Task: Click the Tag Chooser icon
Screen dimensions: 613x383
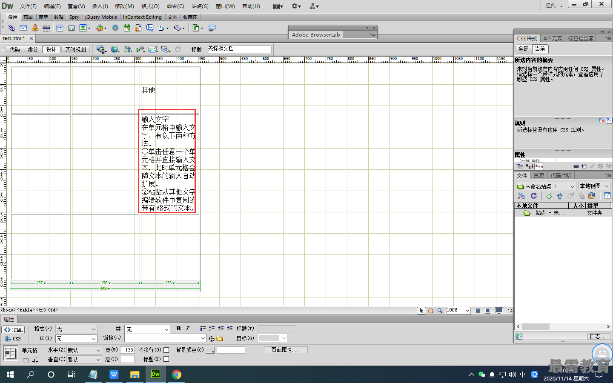Action: pyautogui.click(x=212, y=28)
